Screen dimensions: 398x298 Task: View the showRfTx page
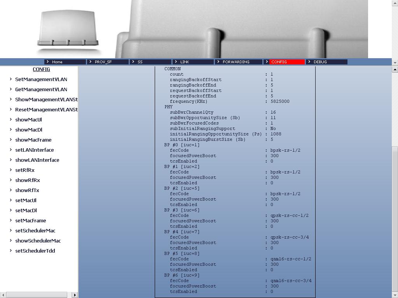(27, 190)
